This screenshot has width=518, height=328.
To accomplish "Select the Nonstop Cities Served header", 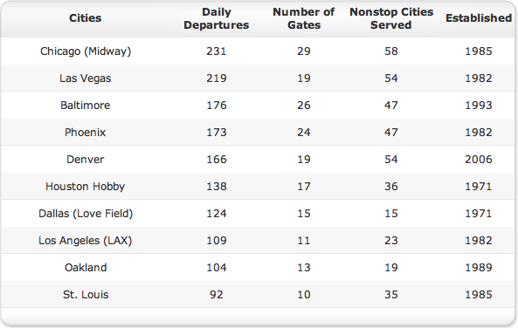I will tap(391, 18).
